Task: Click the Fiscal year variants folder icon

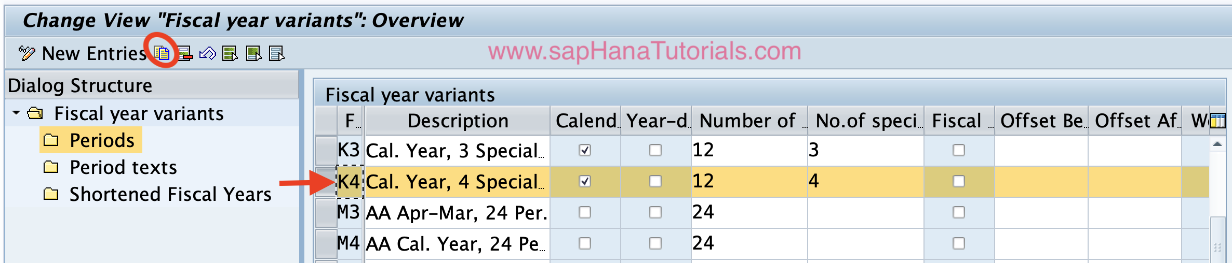Action: 35,113
